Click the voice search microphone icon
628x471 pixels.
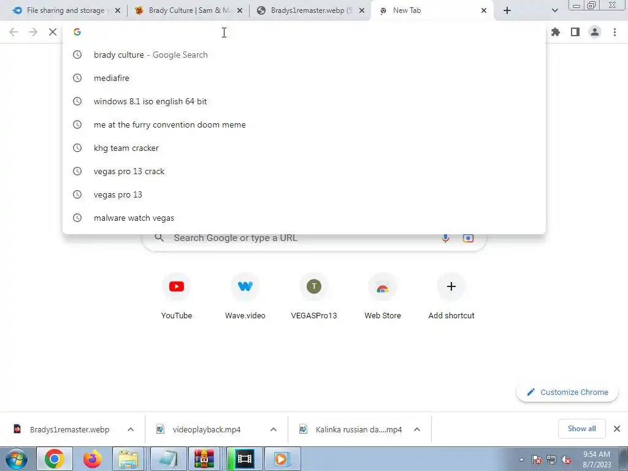pos(445,238)
